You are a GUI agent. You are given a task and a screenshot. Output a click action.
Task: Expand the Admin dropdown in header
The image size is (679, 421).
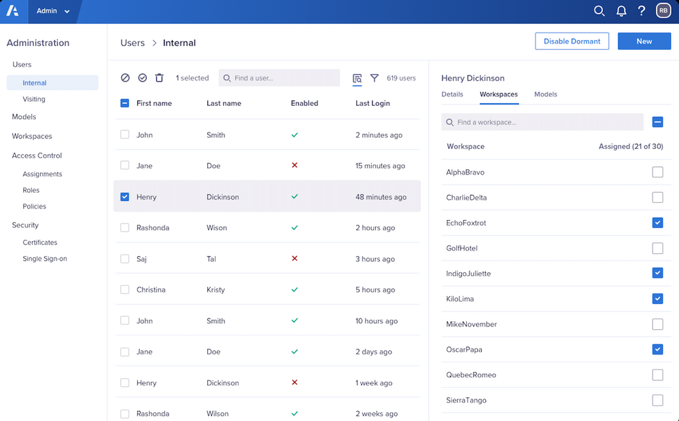(53, 11)
